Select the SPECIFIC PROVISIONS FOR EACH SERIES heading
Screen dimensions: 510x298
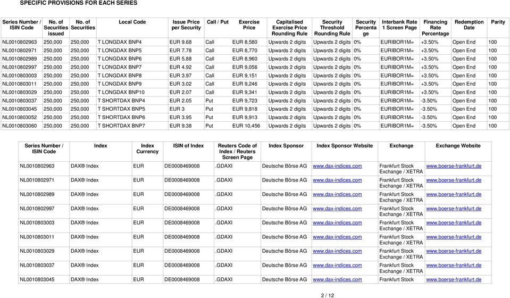click(x=79, y=3)
